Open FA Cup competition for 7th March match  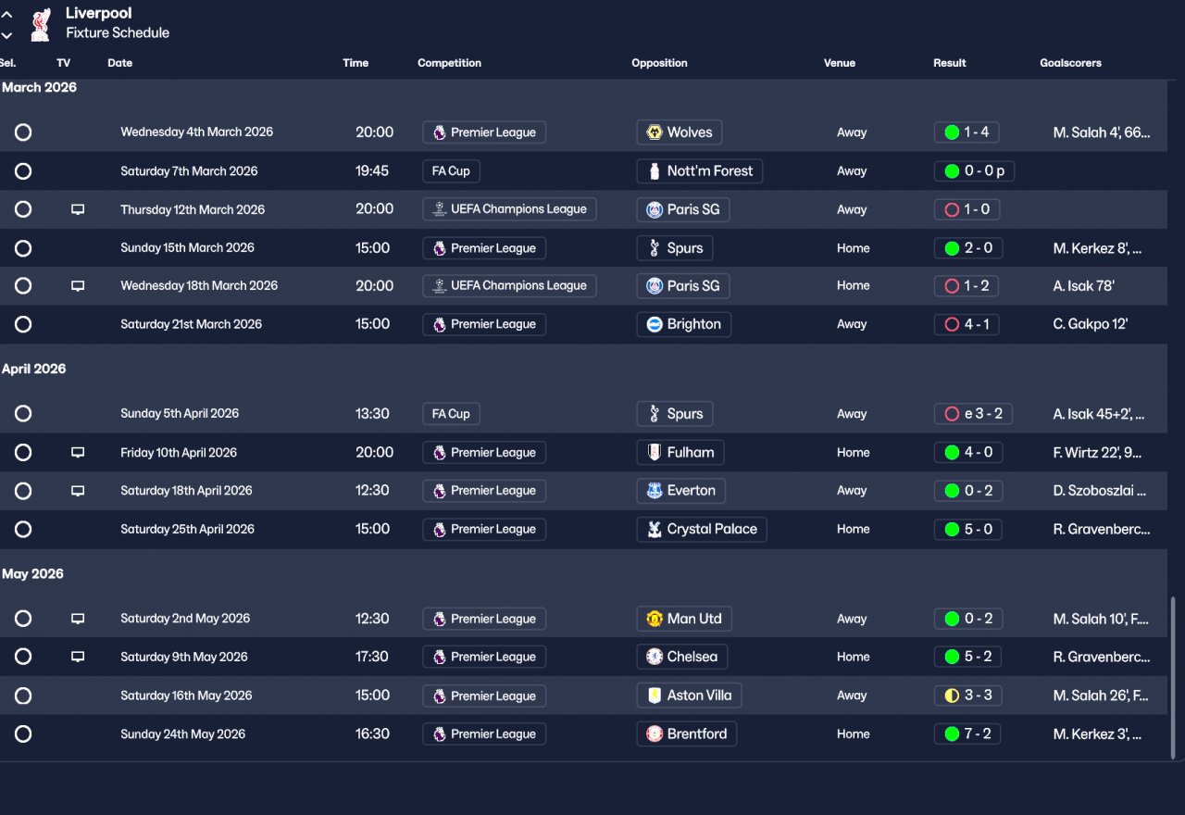(452, 171)
